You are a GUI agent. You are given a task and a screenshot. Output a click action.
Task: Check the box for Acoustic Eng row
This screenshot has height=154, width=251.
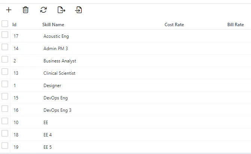5,34
